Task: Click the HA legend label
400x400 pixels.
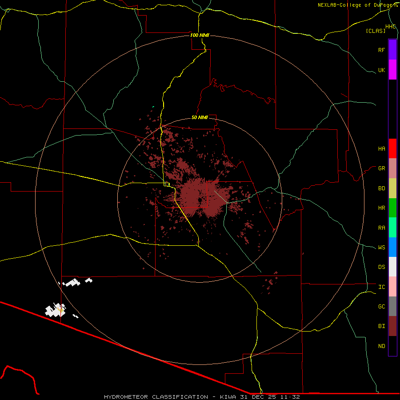Action: tap(381, 149)
